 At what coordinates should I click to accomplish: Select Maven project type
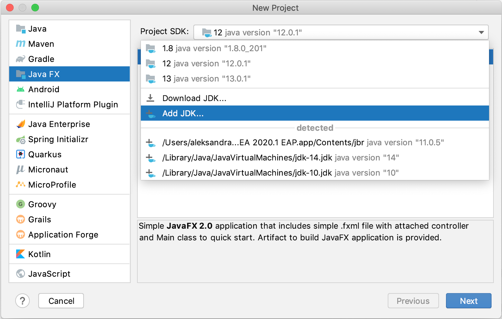pyautogui.click(x=70, y=44)
